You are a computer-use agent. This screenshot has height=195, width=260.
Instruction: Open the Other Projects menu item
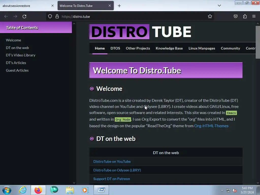point(138,48)
